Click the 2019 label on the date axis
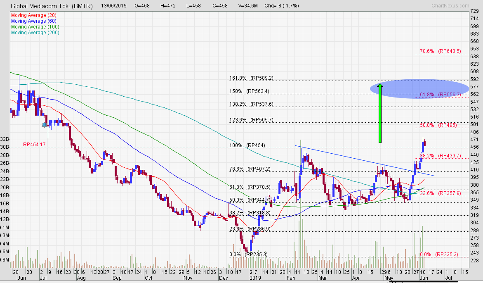Viewport: 483px width, 283px height. [255, 278]
